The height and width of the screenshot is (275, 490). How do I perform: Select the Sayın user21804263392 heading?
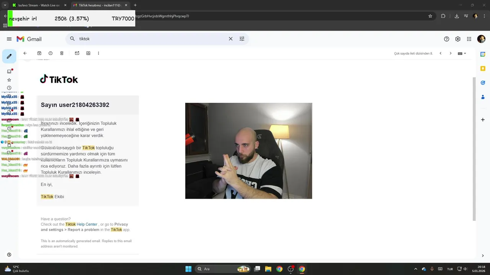(x=75, y=105)
